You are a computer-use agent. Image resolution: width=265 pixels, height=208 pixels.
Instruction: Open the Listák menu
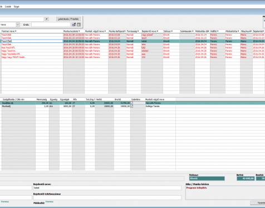8,7
